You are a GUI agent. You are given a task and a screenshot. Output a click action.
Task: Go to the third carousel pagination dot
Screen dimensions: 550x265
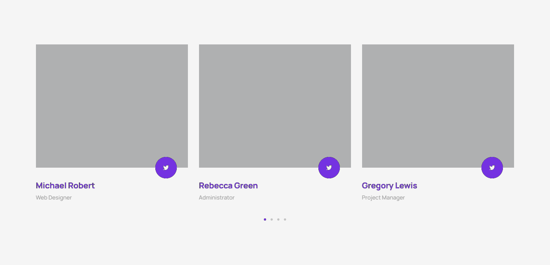(x=278, y=219)
